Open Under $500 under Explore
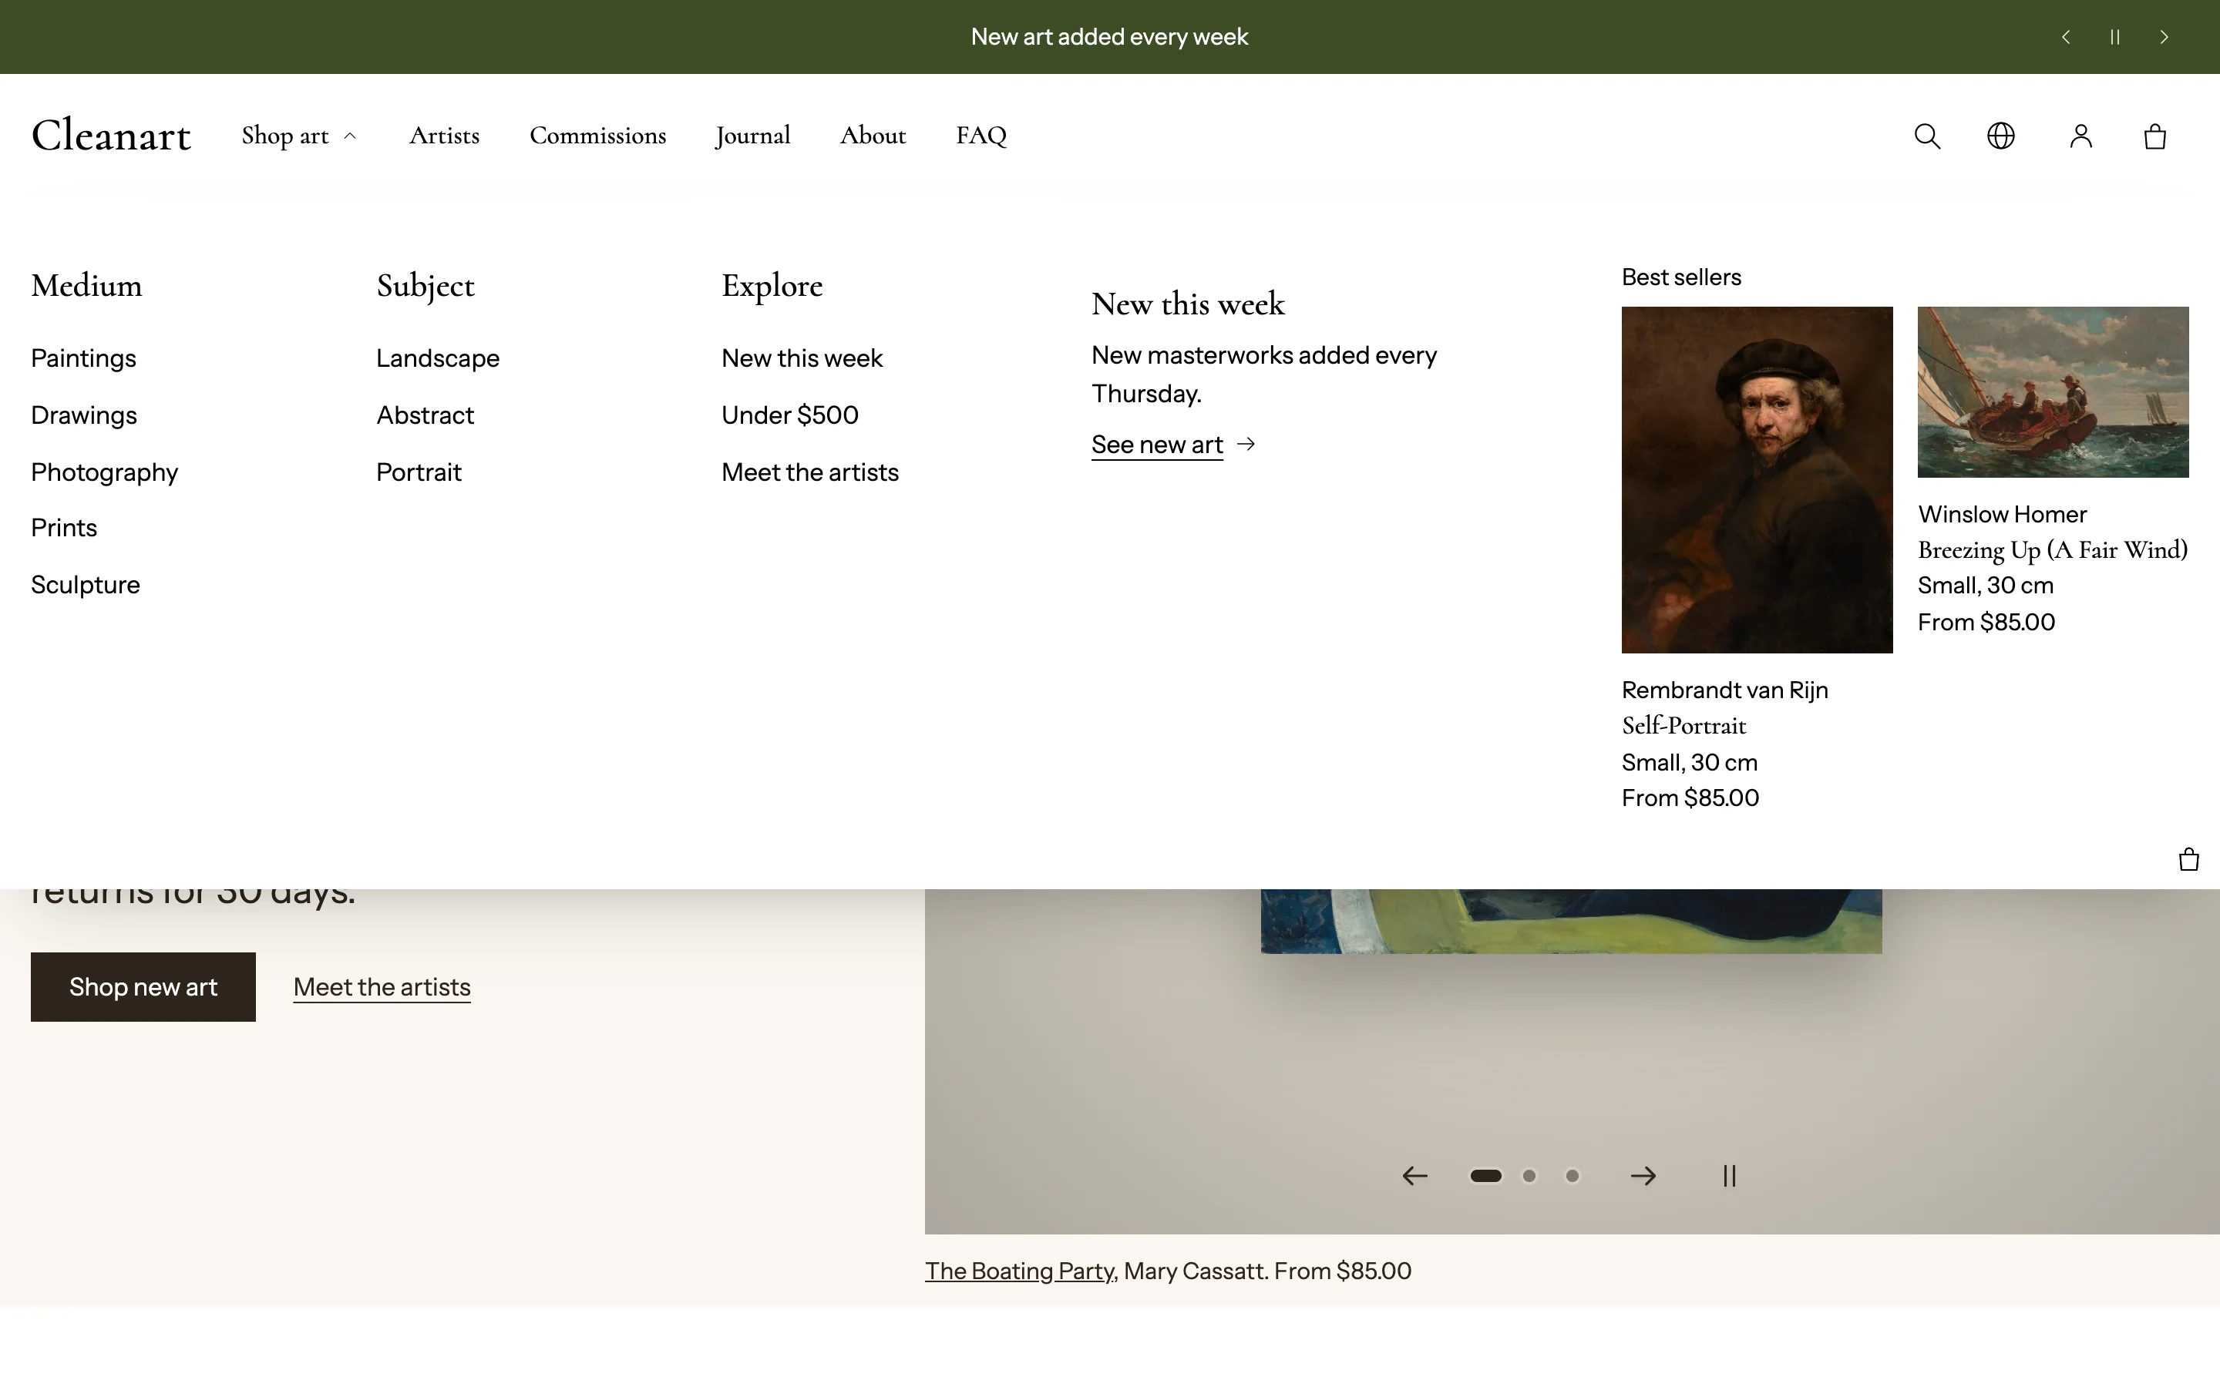2220x1387 pixels. (x=790, y=415)
